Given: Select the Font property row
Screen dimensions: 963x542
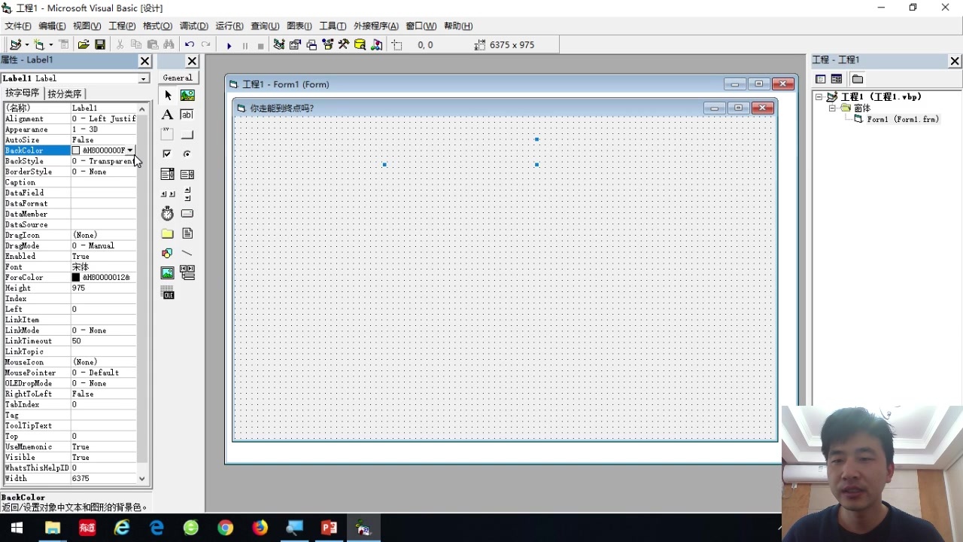Looking at the screenshot, I should pos(71,267).
